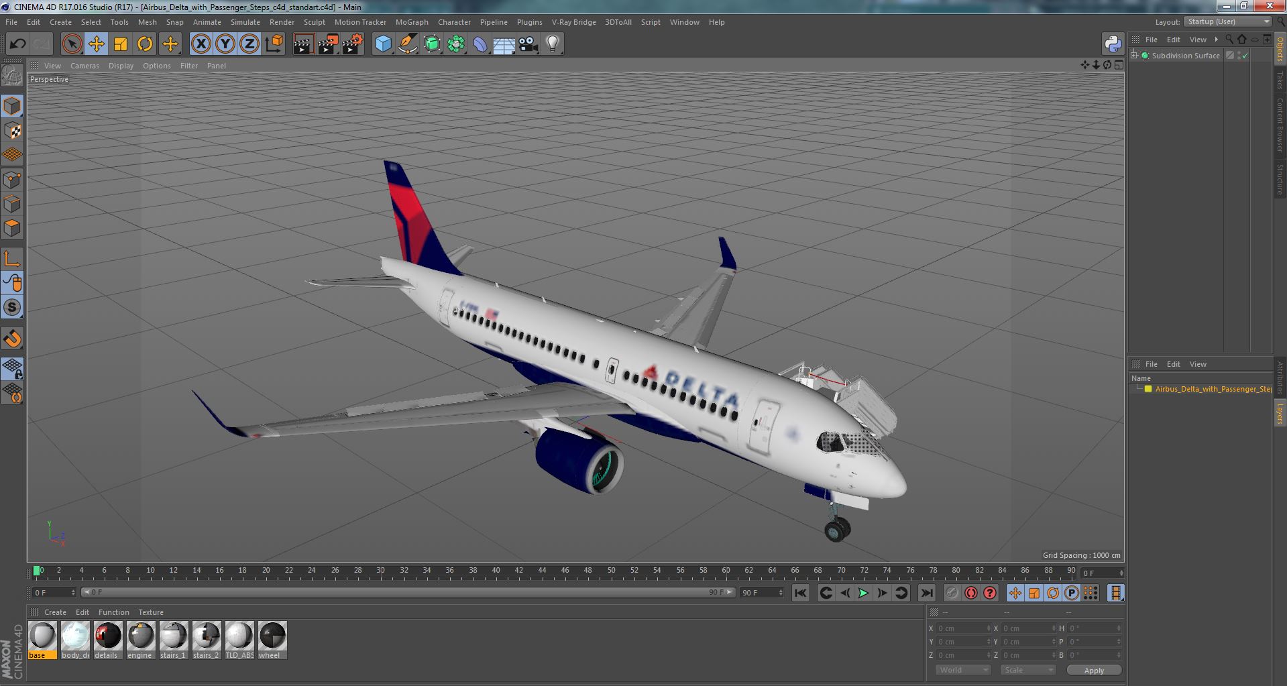Select the Rotate tool
The width and height of the screenshot is (1287, 686).
coord(145,44)
